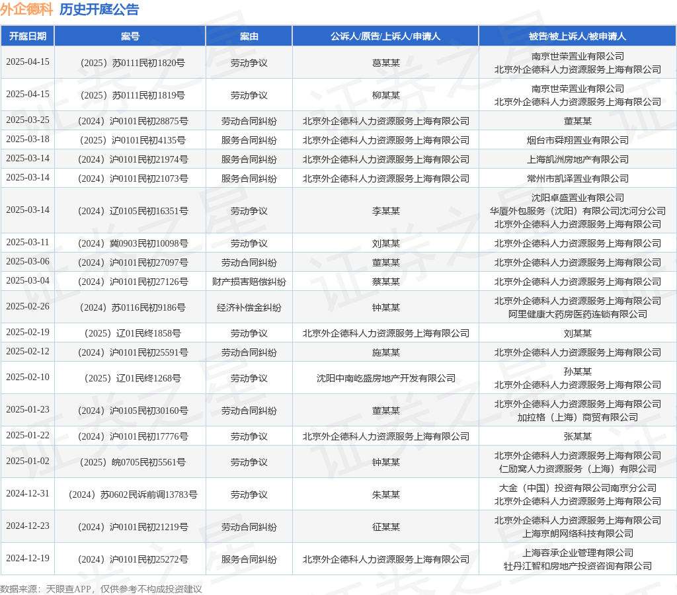This screenshot has height=595, width=677.
Task: Select case number （2024）沪0101民初21219号
Action: click(x=130, y=527)
